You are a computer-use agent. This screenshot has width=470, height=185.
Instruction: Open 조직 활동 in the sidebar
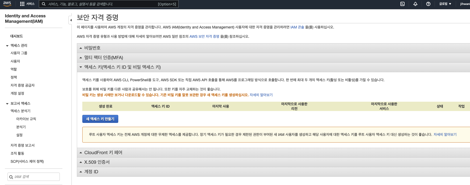pyautogui.click(x=17, y=153)
